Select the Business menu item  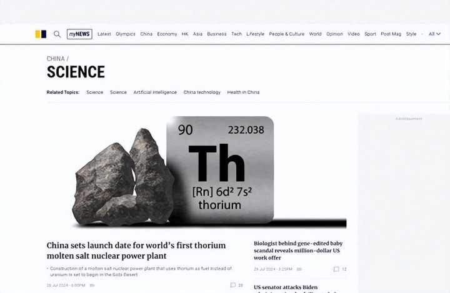tap(217, 34)
